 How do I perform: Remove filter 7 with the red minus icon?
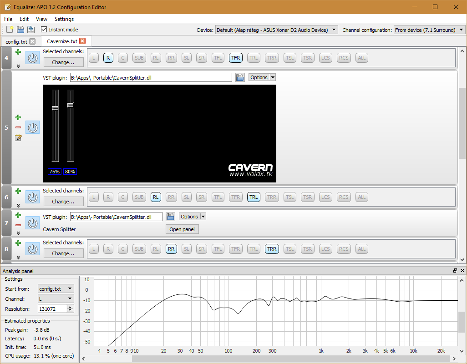pos(18,225)
